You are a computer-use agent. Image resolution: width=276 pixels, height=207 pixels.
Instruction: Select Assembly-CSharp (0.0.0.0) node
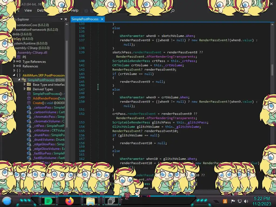pos(32,48)
